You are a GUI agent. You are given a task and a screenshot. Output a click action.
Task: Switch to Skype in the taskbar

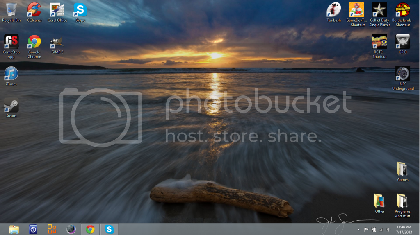[x=109, y=229]
